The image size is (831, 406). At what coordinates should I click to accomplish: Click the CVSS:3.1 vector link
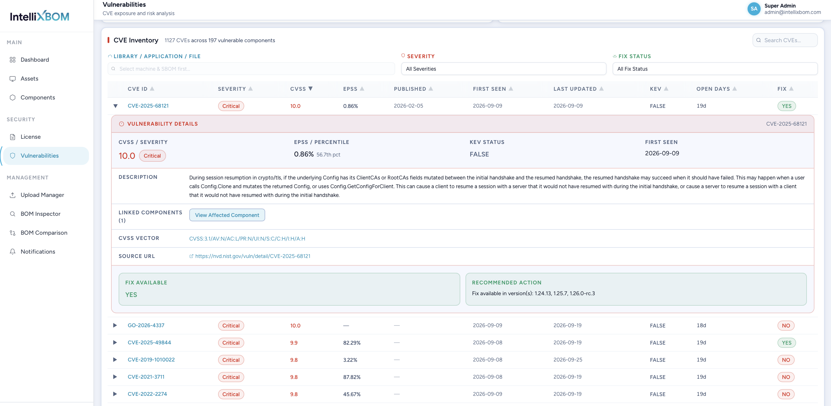[x=247, y=238]
